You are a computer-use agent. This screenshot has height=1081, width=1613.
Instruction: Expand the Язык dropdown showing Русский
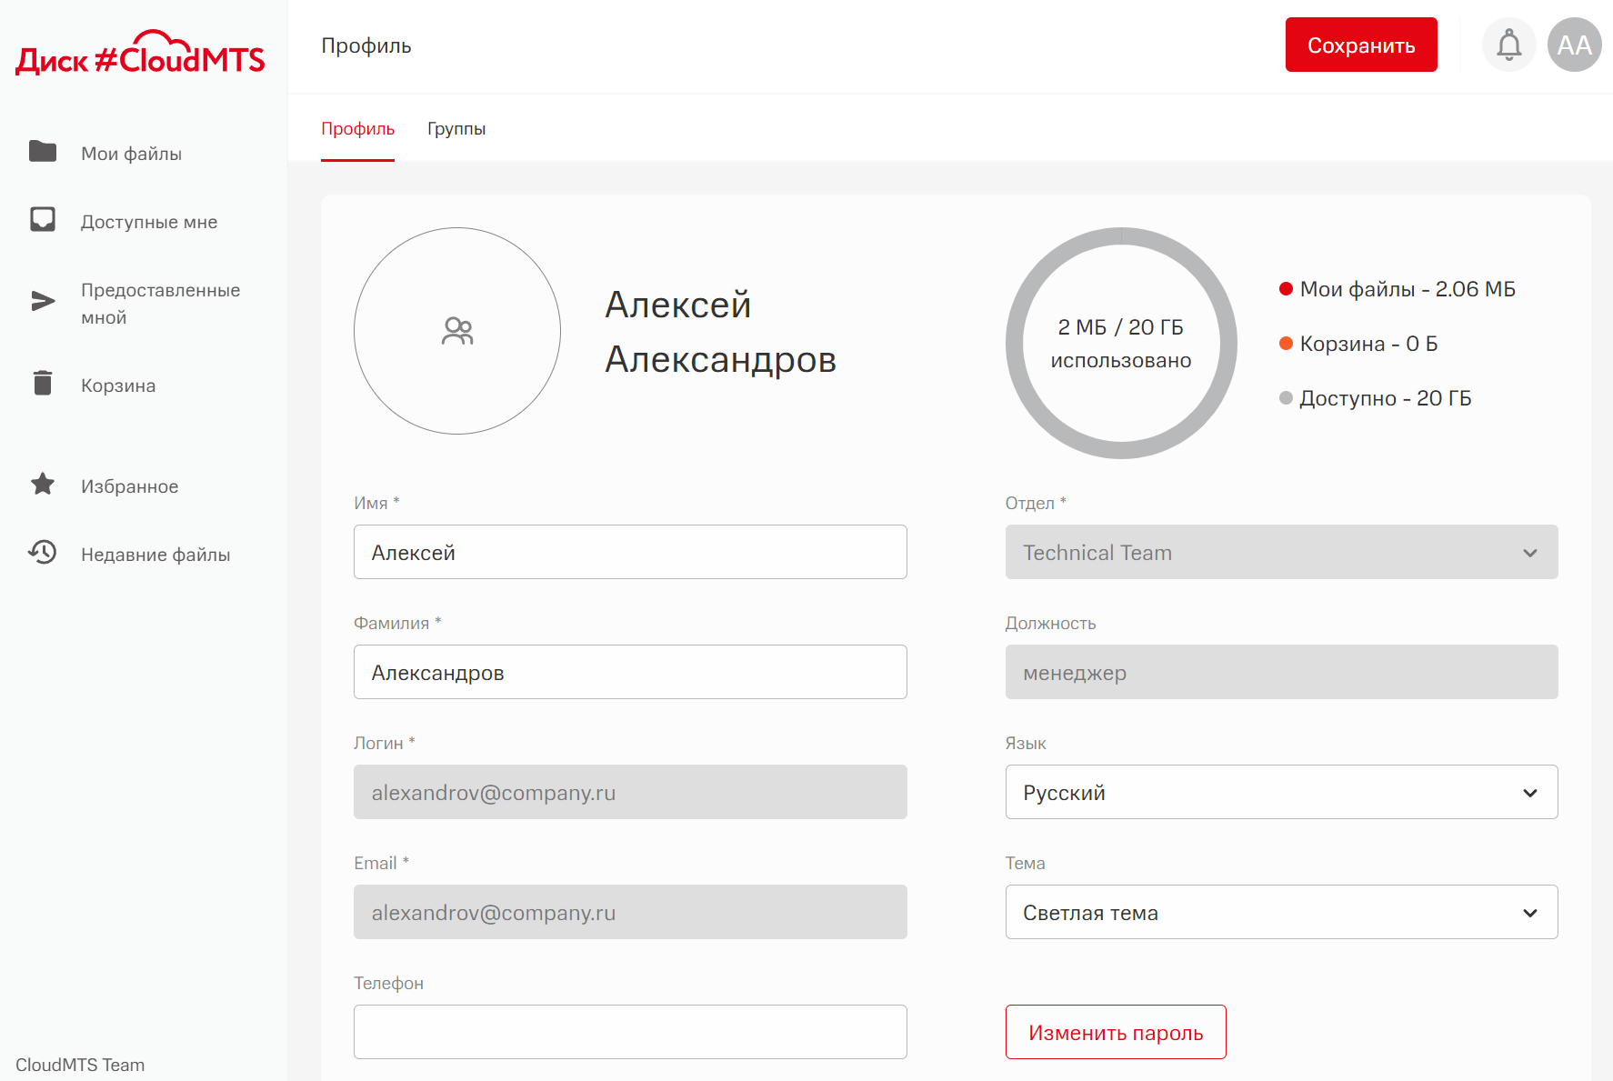point(1280,792)
